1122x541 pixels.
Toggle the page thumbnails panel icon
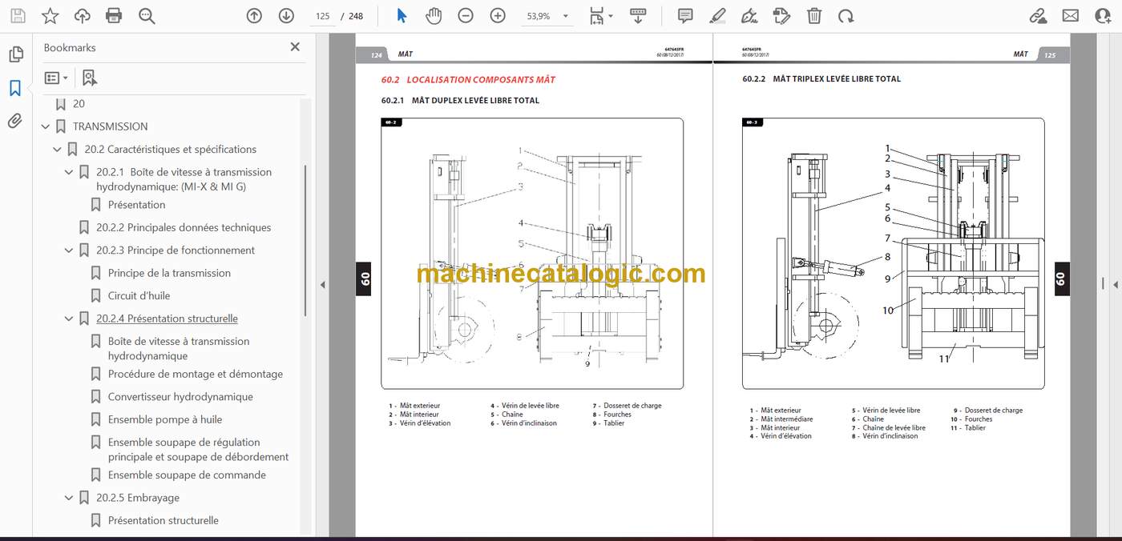tap(15, 54)
